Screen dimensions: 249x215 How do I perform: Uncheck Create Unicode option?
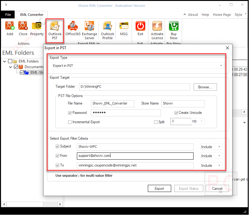pos(176,113)
